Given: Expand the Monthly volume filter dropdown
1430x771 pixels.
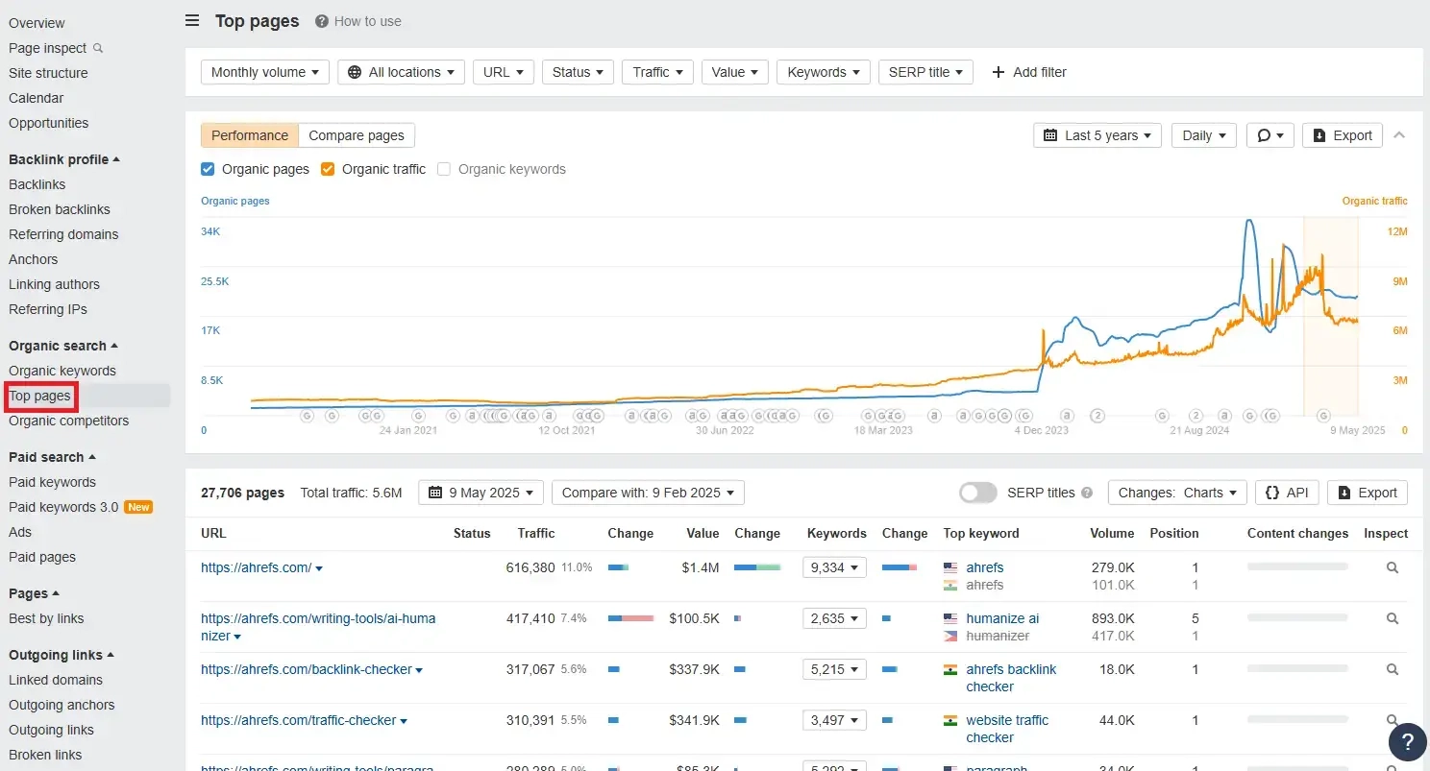Looking at the screenshot, I should pos(264,72).
